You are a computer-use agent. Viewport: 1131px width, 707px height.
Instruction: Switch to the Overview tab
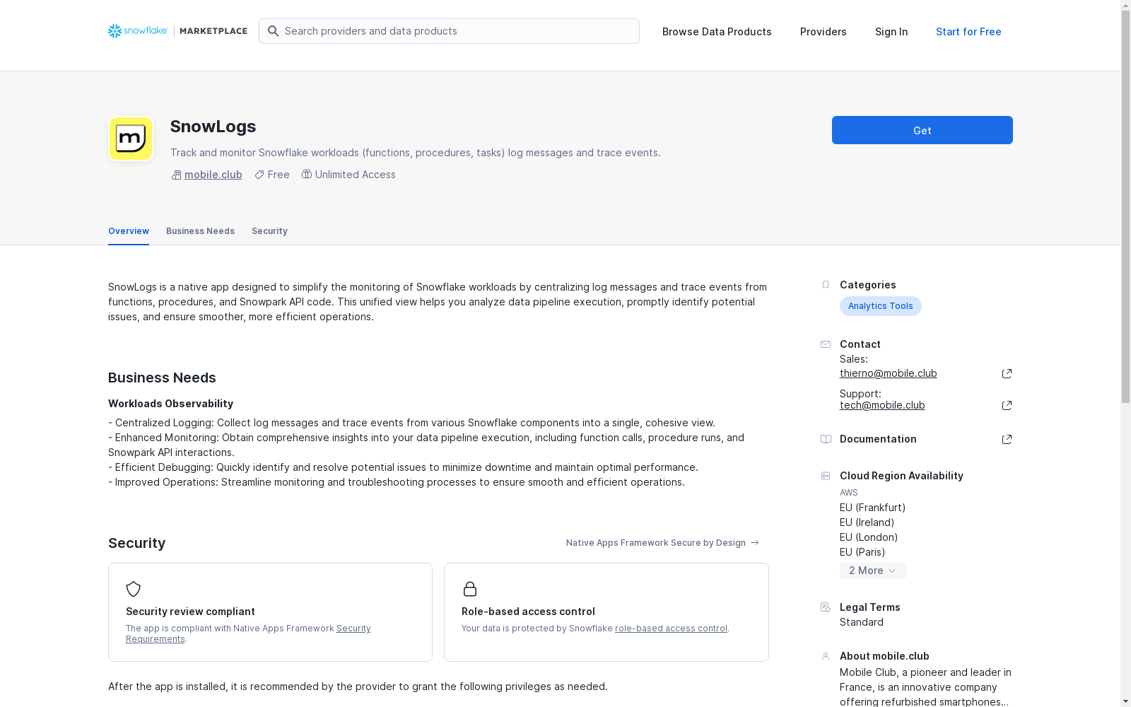tap(129, 231)
